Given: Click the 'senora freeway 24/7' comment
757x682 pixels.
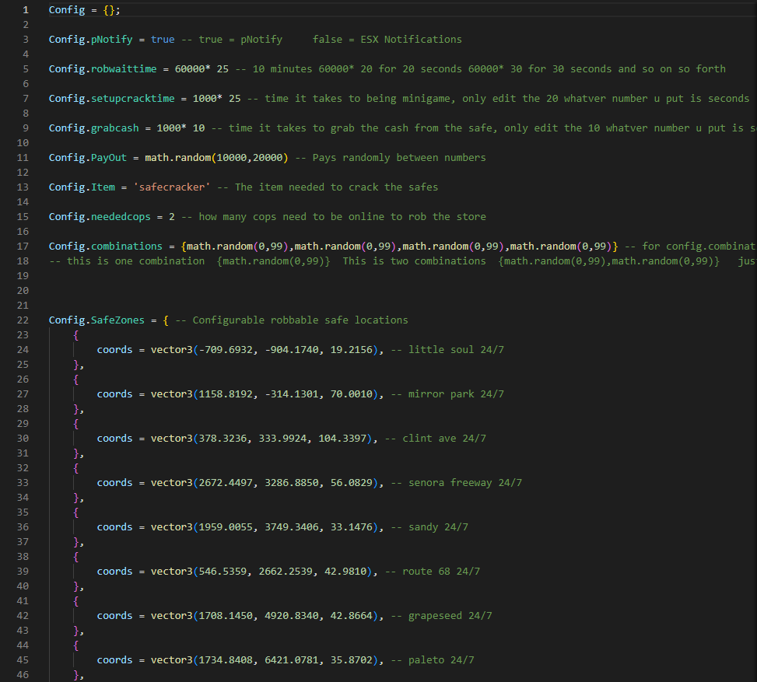Looking at the screenshot, I should [x=456, y=483].
